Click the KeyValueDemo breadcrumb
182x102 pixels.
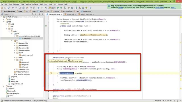(8, 11)
